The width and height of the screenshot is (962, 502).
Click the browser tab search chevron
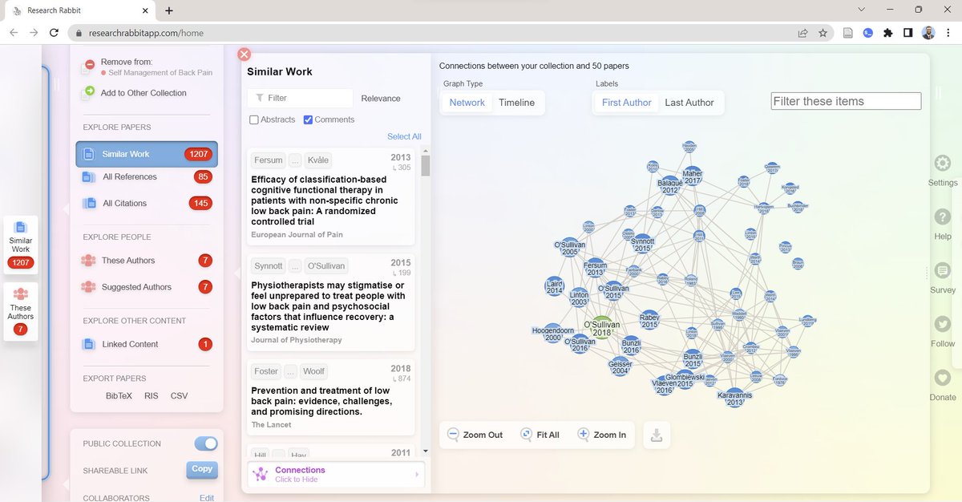click(x=862, y=10)
